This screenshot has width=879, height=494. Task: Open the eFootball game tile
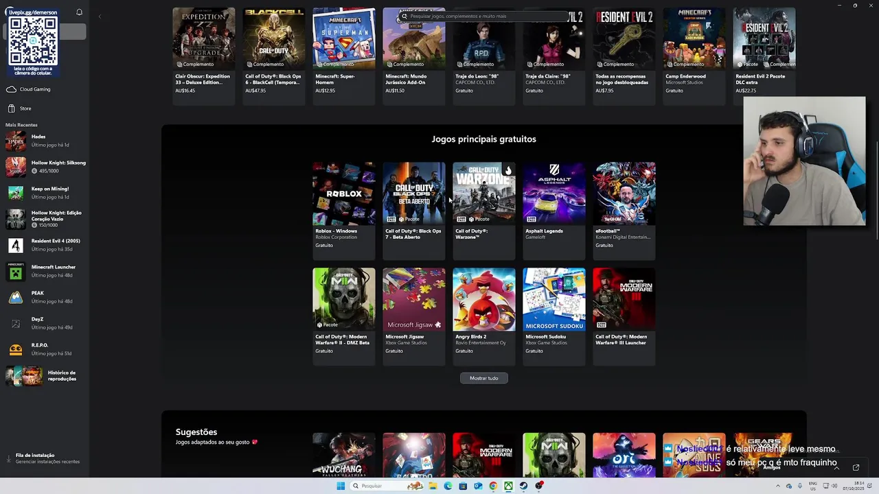[624, 211]
